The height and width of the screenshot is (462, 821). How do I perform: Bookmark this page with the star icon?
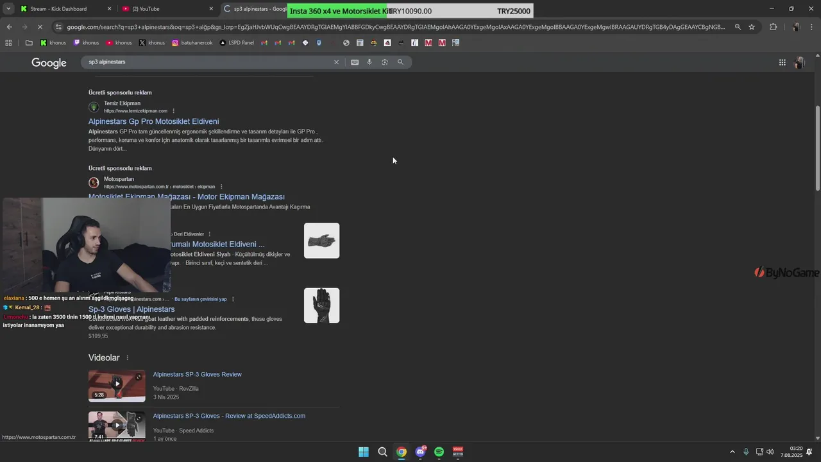[x=752, y=27]
